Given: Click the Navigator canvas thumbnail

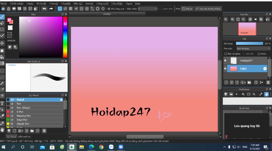Looking at the screenshot, I should 247,29.
